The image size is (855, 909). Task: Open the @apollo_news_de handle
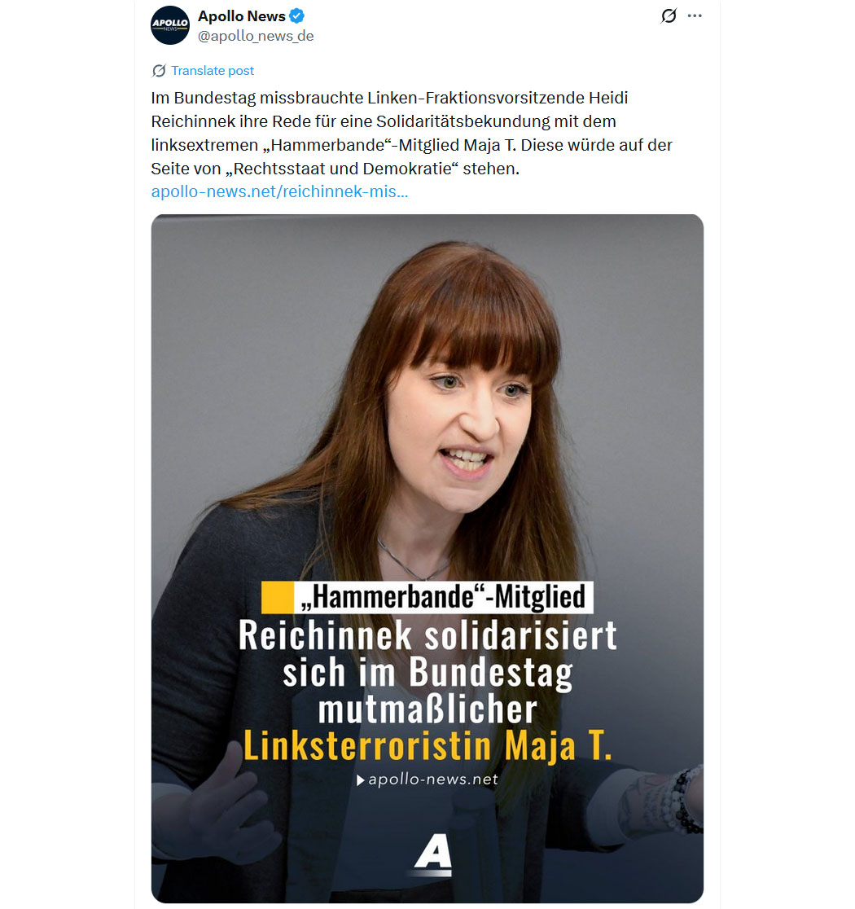pyautogui.click(x=256, y=36)
